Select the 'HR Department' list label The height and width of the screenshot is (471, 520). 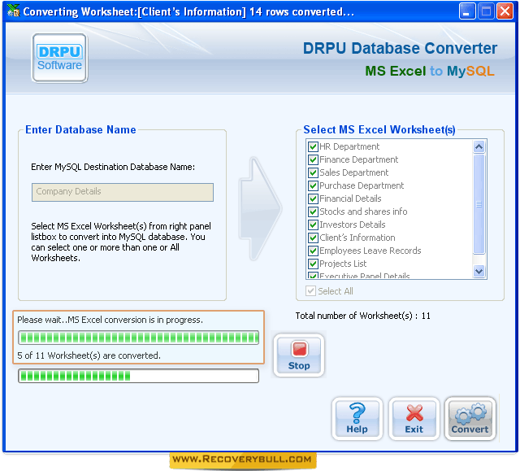coord(349,146)
